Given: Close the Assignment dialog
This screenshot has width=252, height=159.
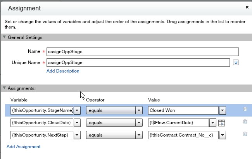Looking at the screenshot, I should point(247,7).
